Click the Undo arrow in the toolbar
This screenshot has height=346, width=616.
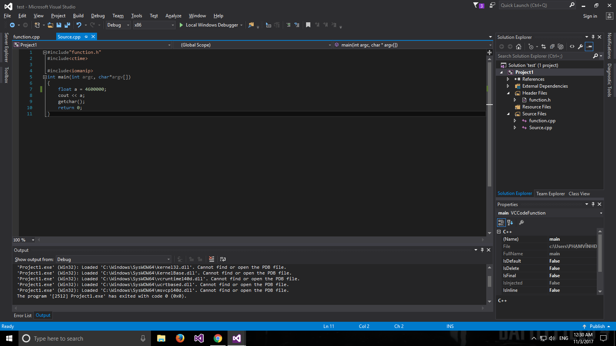(x=79, y=25)
